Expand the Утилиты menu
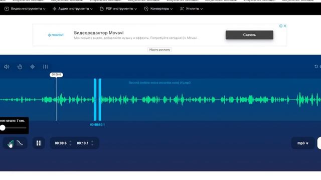Viewport: 321px width, 180px height. 191,9
